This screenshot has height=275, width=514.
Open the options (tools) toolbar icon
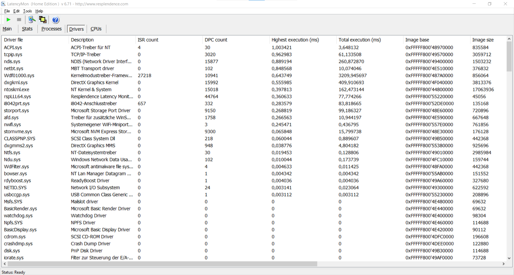[32, 19]
